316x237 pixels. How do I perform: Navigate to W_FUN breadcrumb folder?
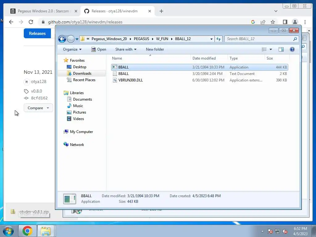tap(162, 39)
